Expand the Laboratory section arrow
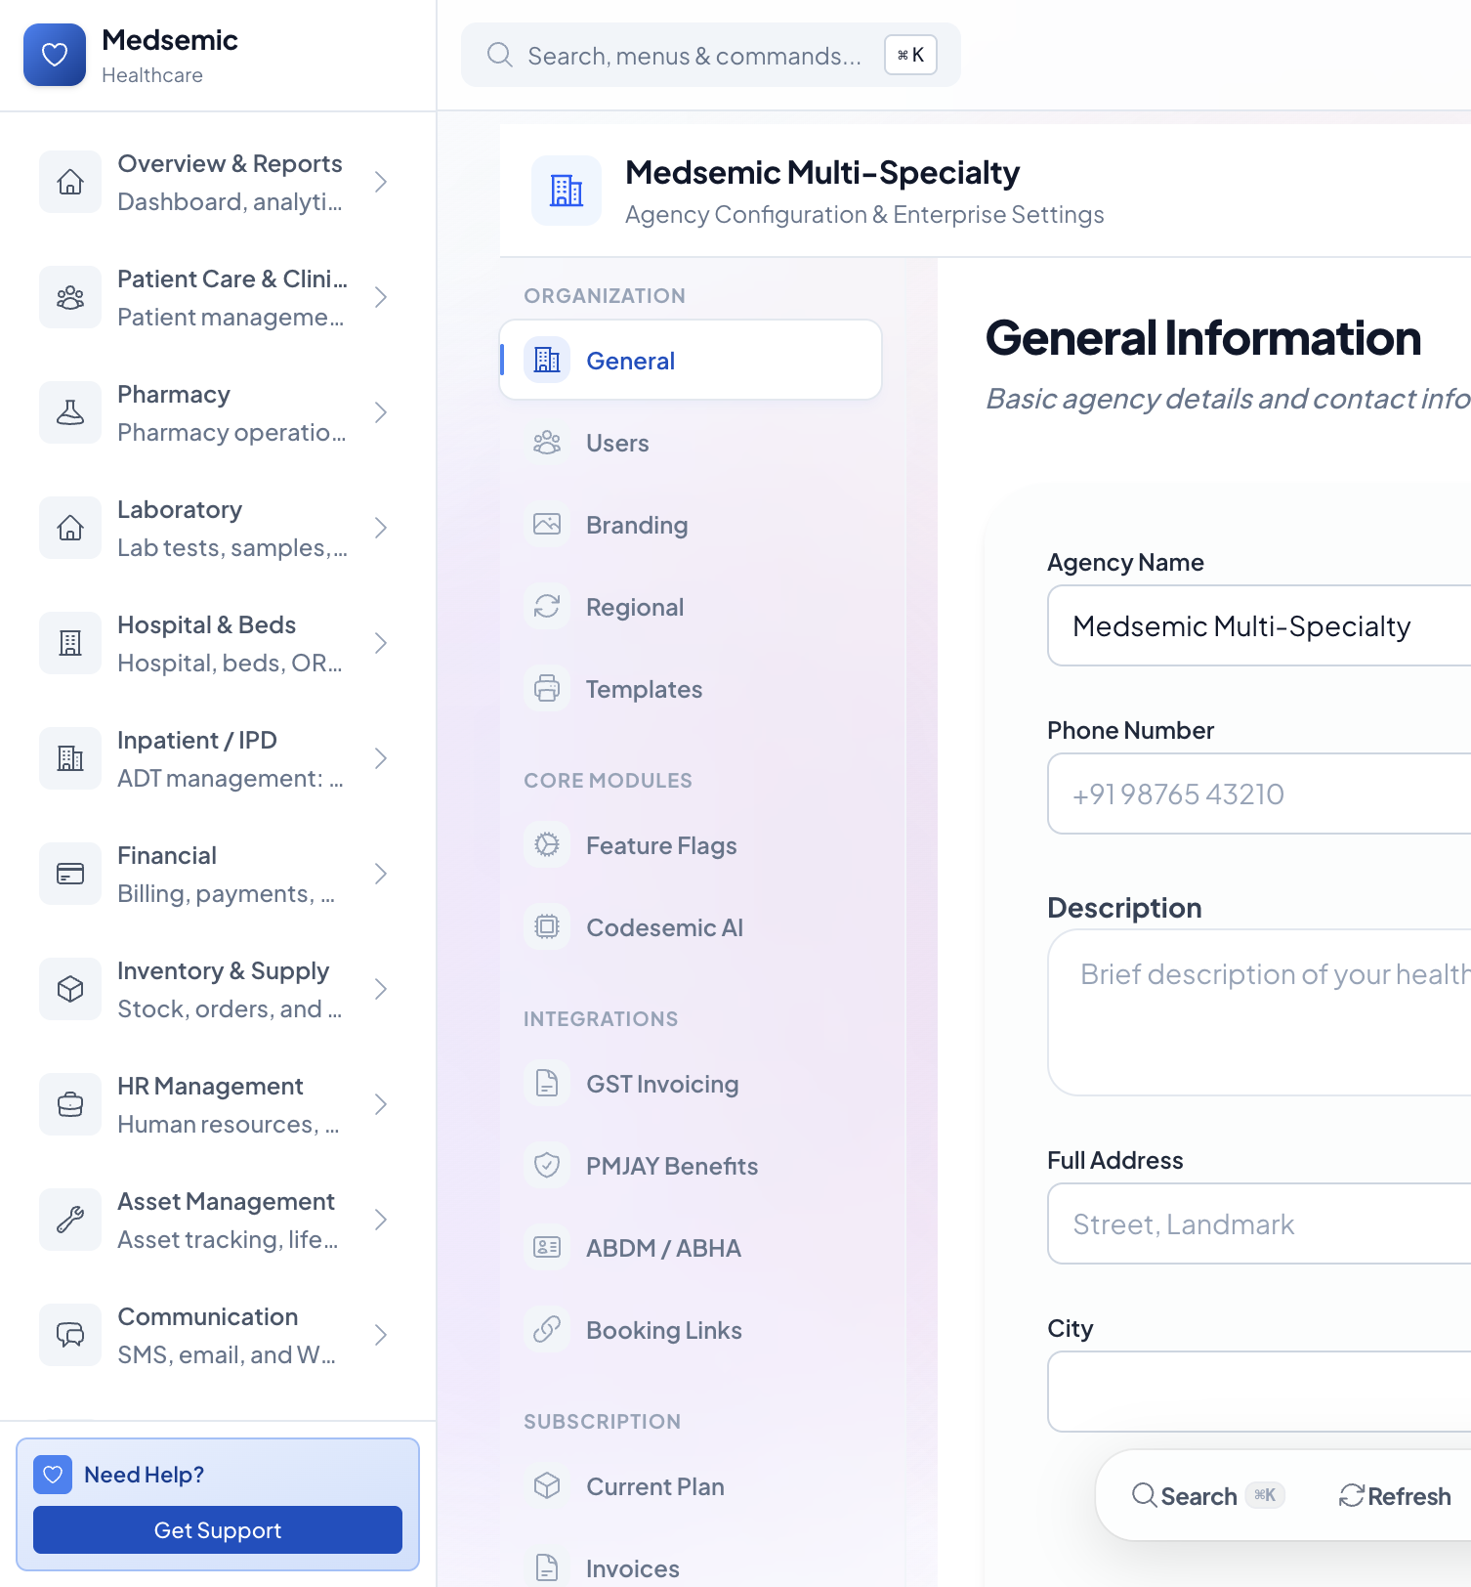This screenshot has width=1471, height=1587. (381, 528)
